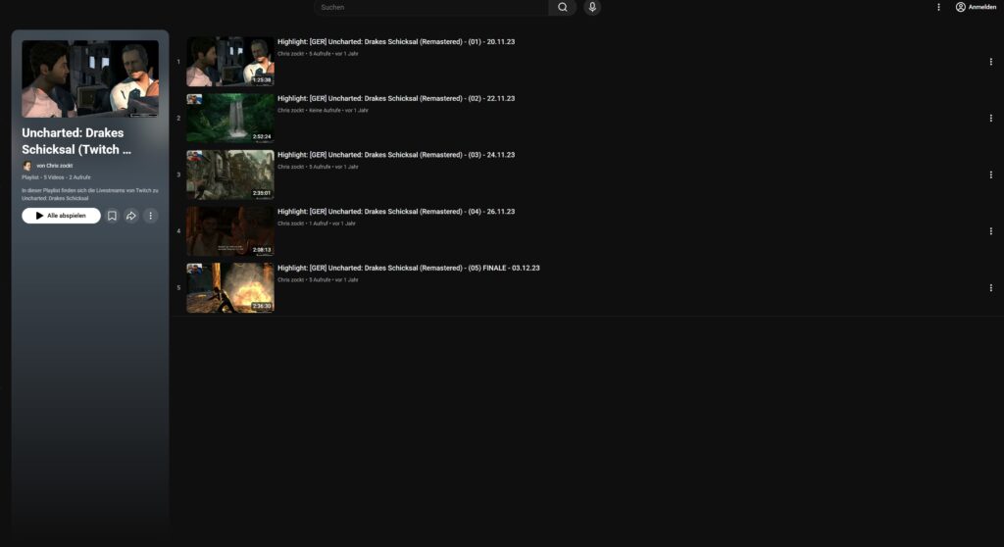This screenshot has height=547, width=1004.
Task: Share the playlist via arrow icon
Action: coord(131,216)
